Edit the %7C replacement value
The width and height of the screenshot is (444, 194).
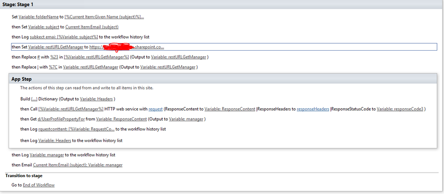pyautogui.click(x=53, y=67)
